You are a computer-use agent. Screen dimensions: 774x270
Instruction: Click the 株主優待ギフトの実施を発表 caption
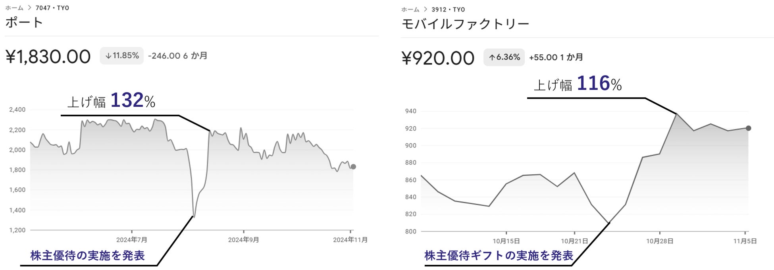(x=499, y=255)
